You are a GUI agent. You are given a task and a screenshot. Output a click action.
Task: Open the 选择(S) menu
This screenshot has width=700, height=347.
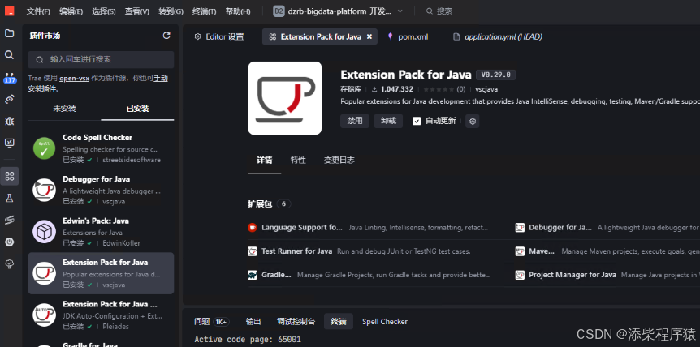[104, 11]
